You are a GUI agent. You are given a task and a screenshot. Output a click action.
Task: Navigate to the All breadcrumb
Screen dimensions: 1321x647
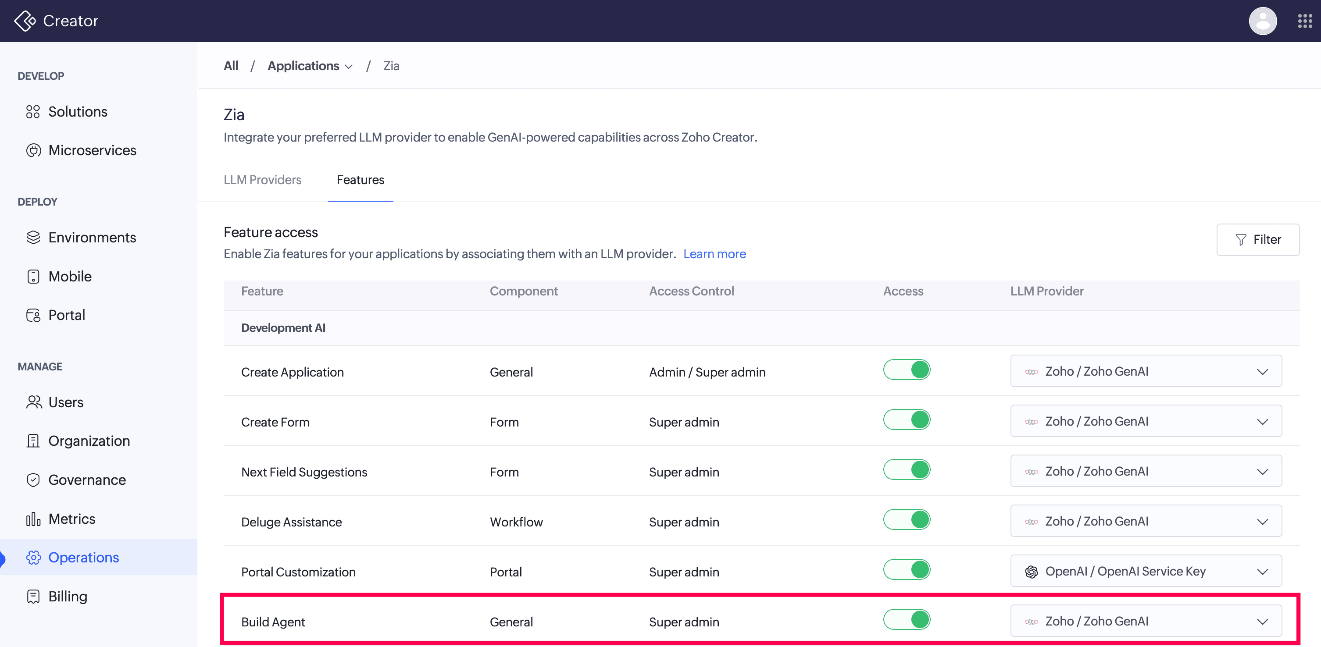click(231, 66)
